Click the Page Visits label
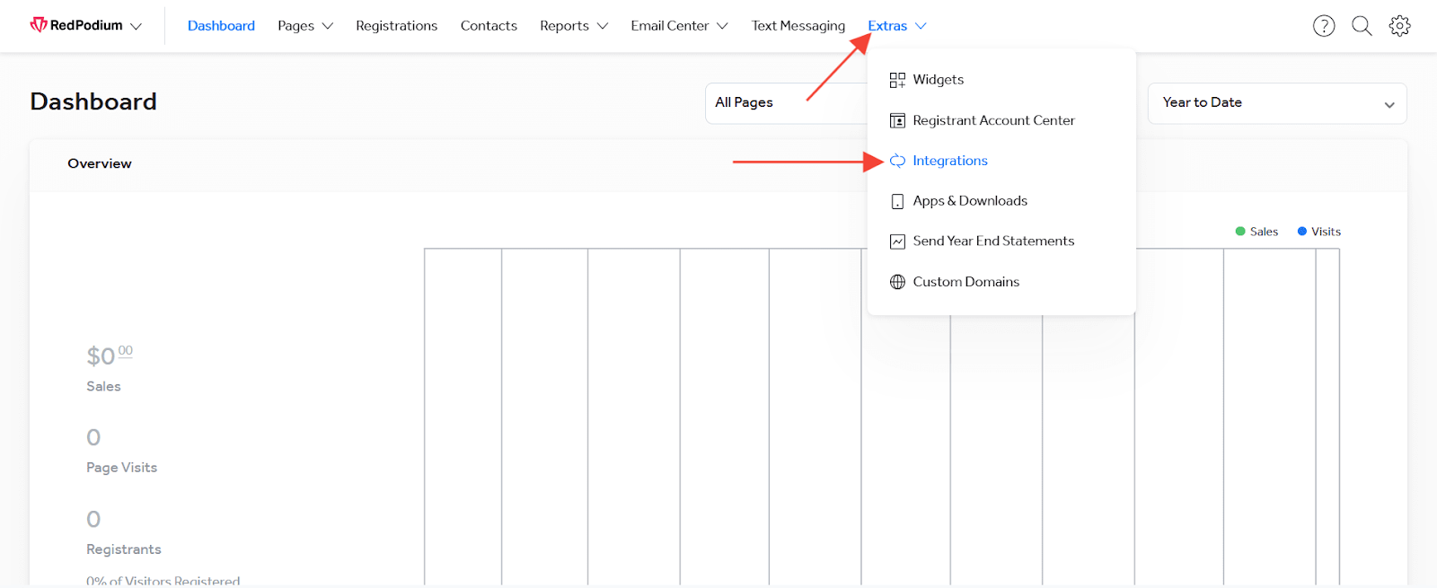1437x588 pixels. coord(121,468)
